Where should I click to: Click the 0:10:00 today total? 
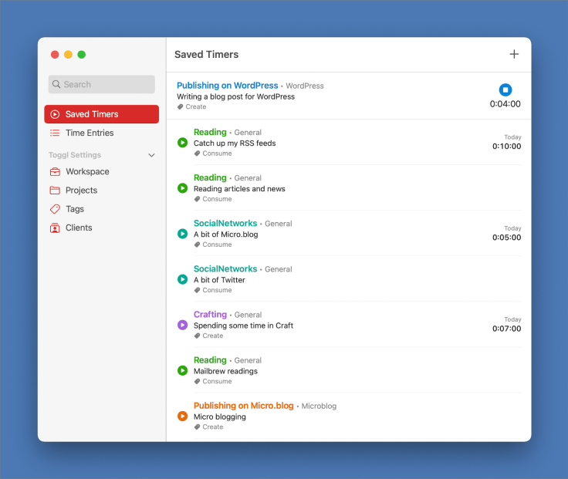coord(507,147)
